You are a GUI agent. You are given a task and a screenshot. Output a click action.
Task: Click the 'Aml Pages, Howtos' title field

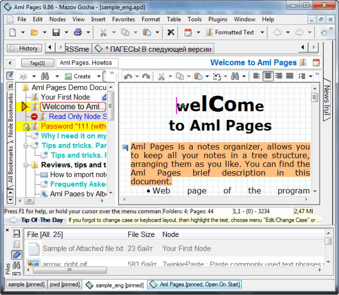tap(86, 63)
